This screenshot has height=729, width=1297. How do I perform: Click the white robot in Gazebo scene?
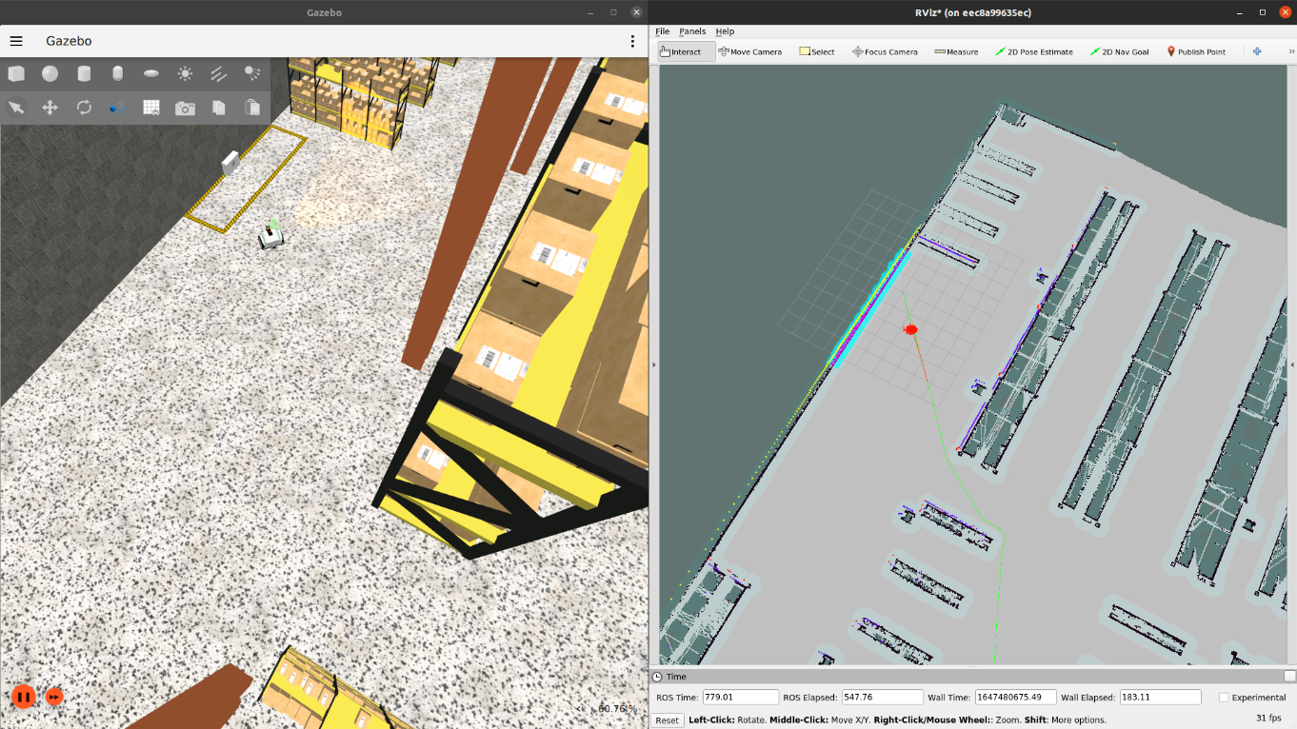pyautogui.click(x=271, y=236)
